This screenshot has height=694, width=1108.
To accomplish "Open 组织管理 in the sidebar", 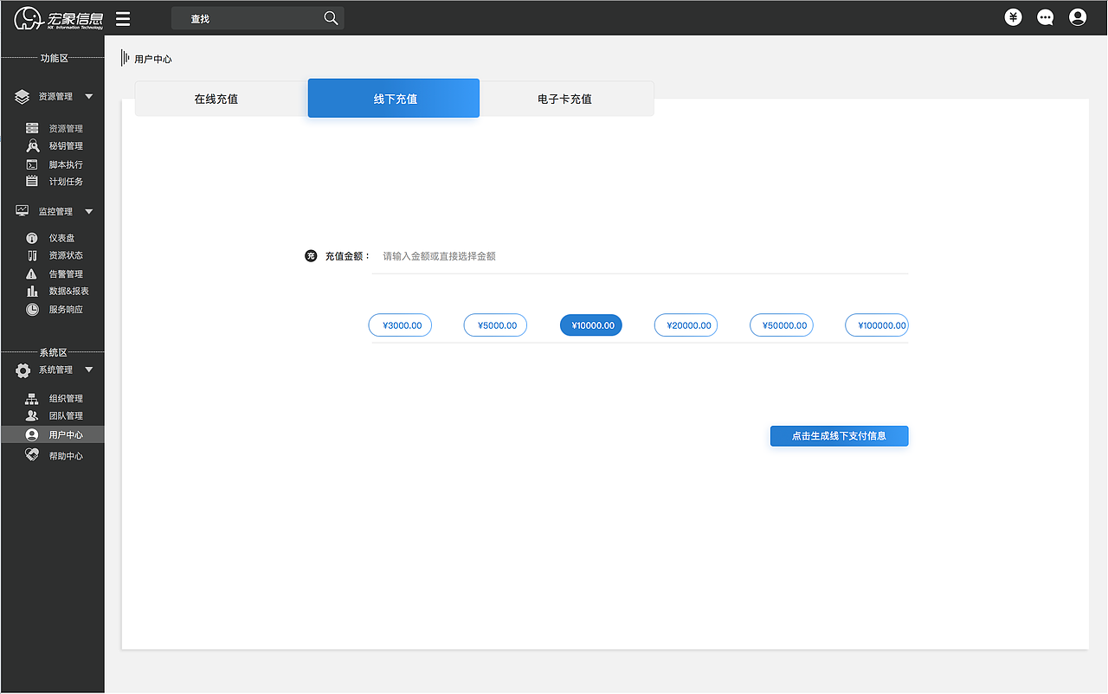I will pyautogui.click(x=66, y=399).
